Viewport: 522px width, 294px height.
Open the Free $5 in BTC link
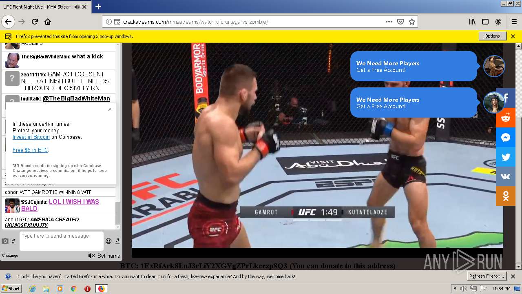click(31, 150)
